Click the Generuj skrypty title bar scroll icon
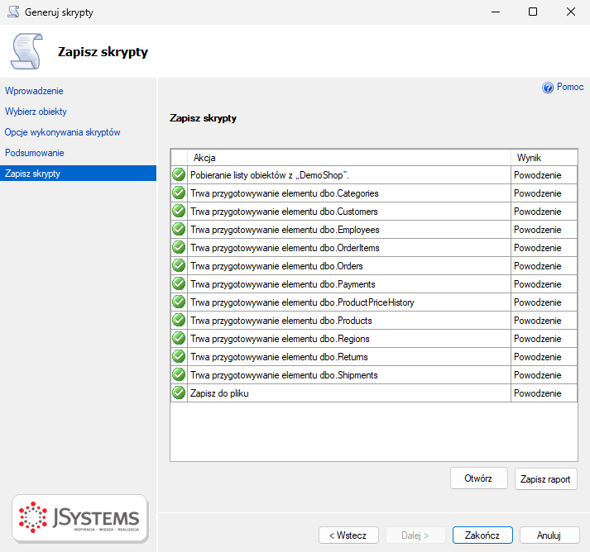This screenshot has height=552, width=590. click(13, 12)
